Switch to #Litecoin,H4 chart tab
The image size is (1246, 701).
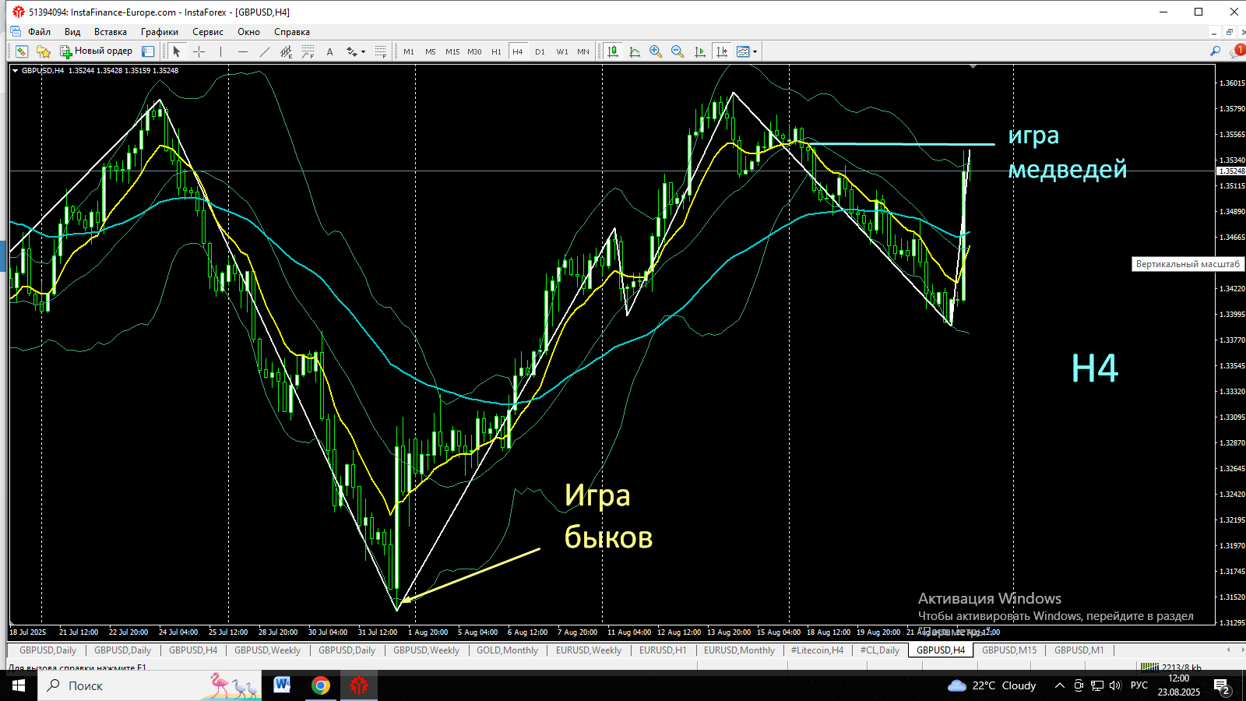(x=817, y=650)
